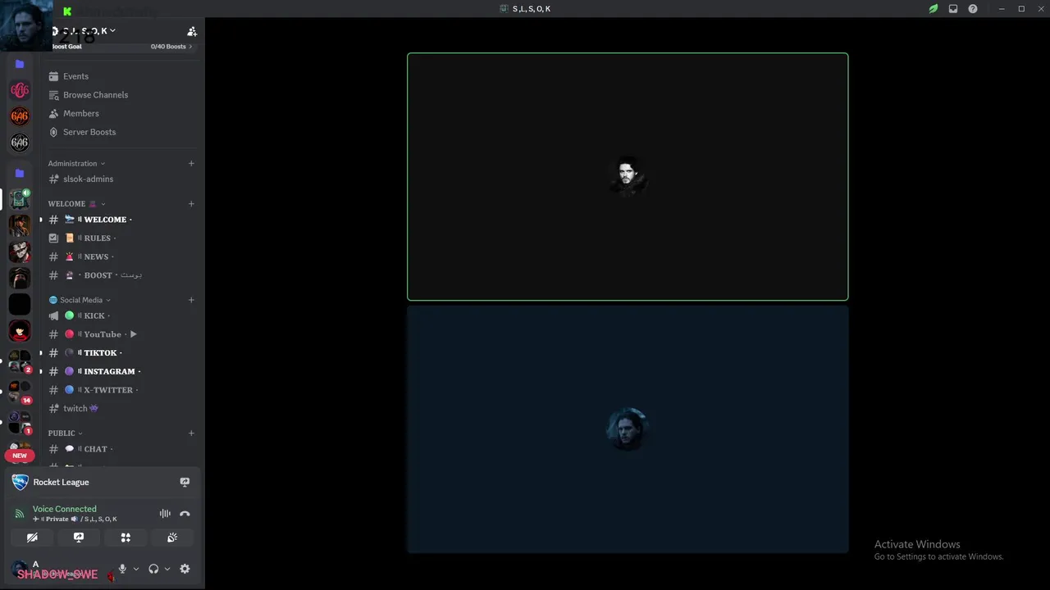
Task: Collapse the Administration category
Action: 76,163
